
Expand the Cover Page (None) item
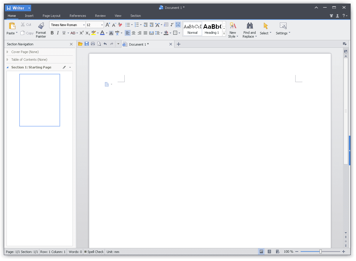pyautogui.click(x=7, y=52)
